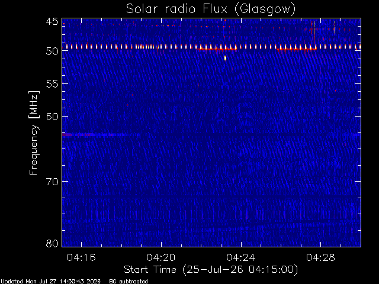Click the 70 MHz frequency axis label

point(52,182)
